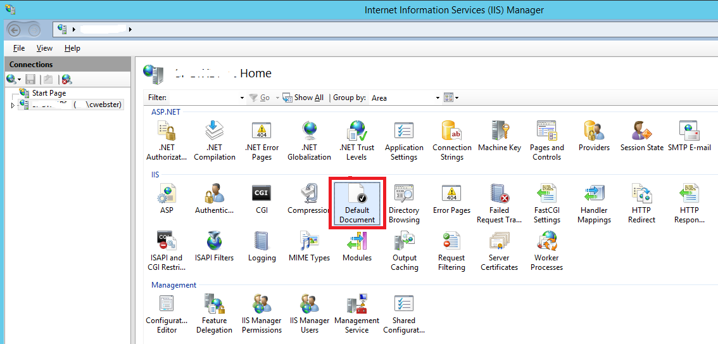Viewport: 718px width, 344px height.
Task: Open the Group by Area dropdown
Action: [x=438, y=98]
